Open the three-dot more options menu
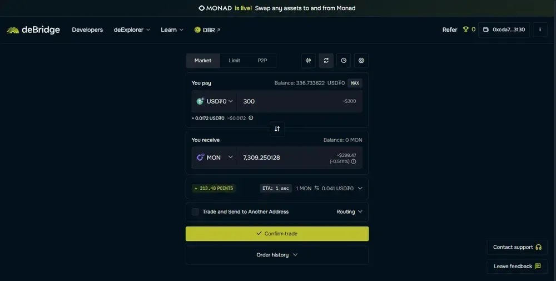This screenshot has width=556, height=281. [540, 30]
